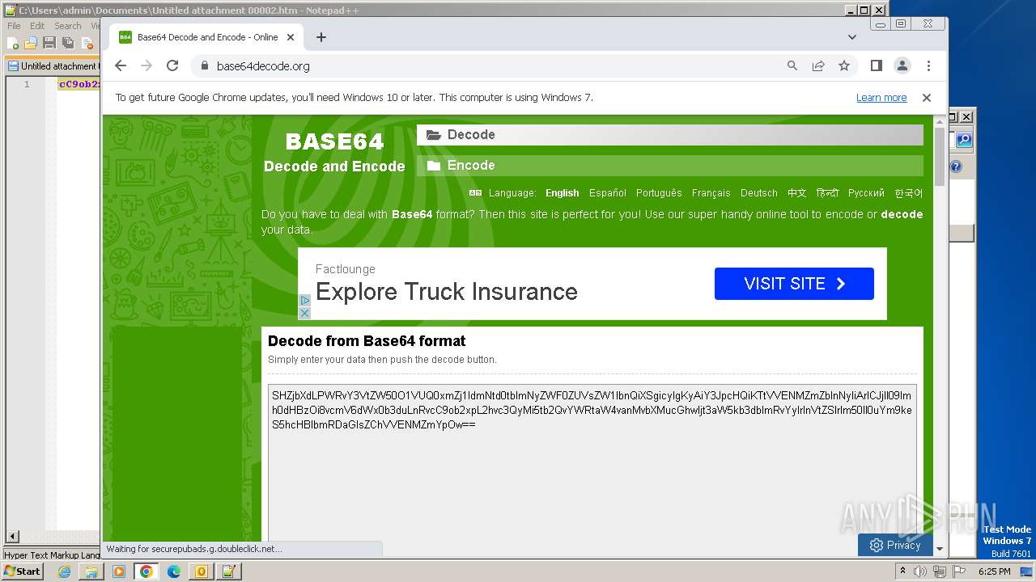
Task: Switch language to Français
Action: pos(711,193)
